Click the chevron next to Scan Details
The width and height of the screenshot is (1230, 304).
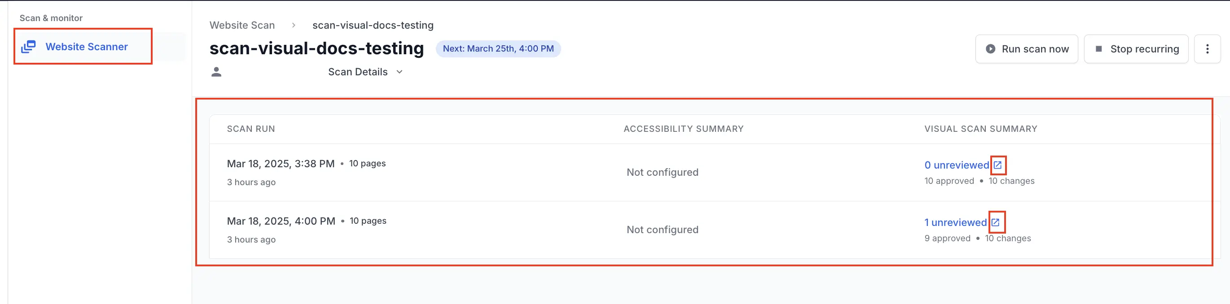(400, 72)
